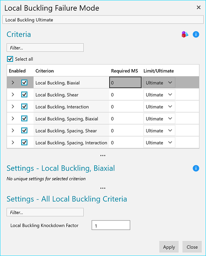Toggle Local Buckling, Interaction enabled checkbox
This screenshot has height=256, width=206.
pyautogui.click(x=24, y=107)
